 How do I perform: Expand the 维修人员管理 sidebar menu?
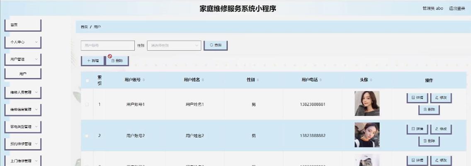pyautogui.click(x=23, y=93)
